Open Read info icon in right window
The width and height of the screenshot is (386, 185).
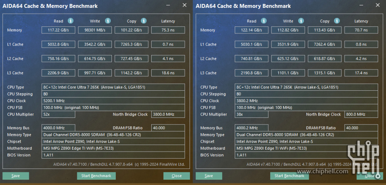tap(264, 21)
